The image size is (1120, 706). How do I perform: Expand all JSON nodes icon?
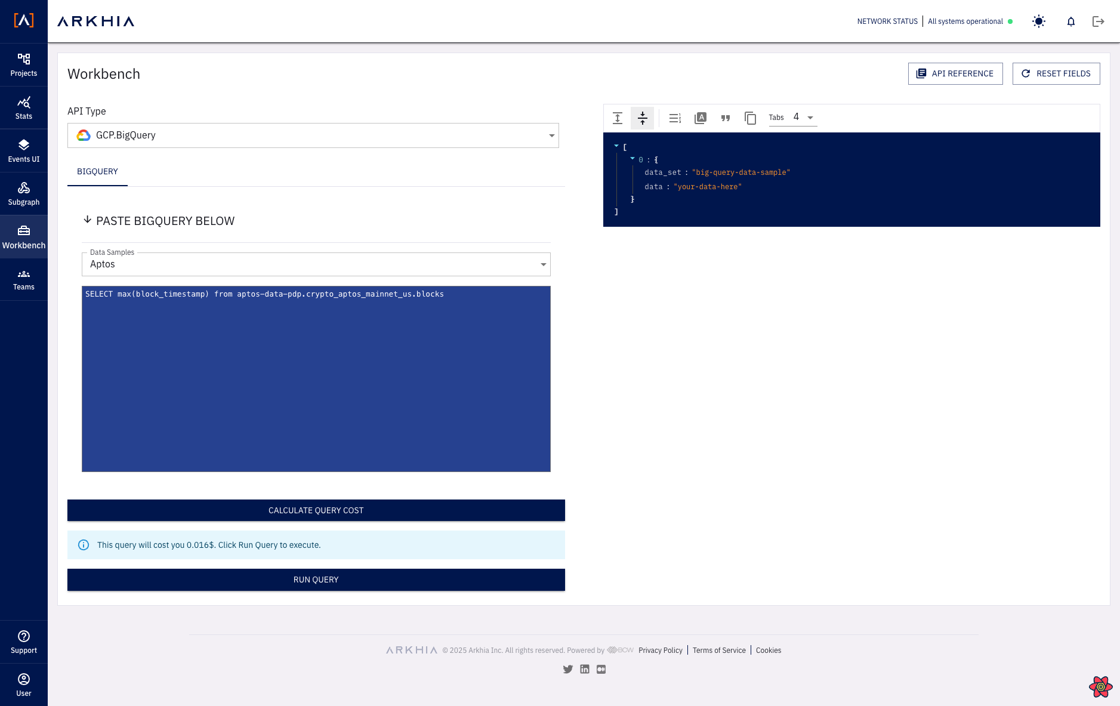click(618, 118)
